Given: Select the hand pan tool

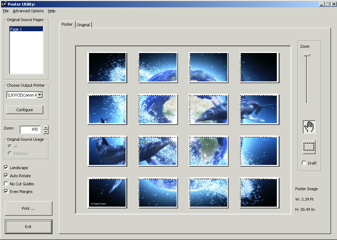Looking at the screenshot, I should pyautogui.click(x=309, y=127).
